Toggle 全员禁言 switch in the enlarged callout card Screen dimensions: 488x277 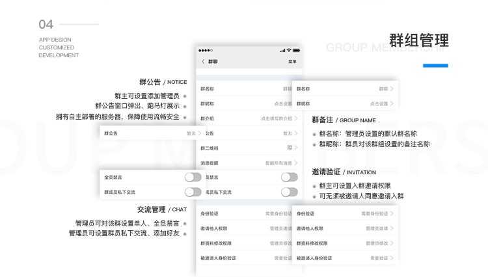click(193, 178)
